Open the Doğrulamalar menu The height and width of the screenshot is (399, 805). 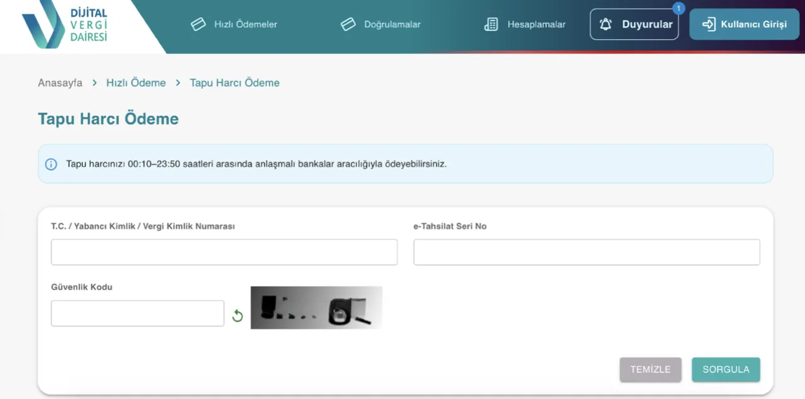(x=392, y=25)
